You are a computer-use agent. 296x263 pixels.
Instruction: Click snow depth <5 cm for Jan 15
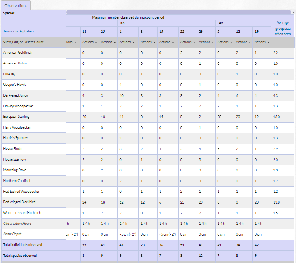pyautogui.click(x=167, y=234)
